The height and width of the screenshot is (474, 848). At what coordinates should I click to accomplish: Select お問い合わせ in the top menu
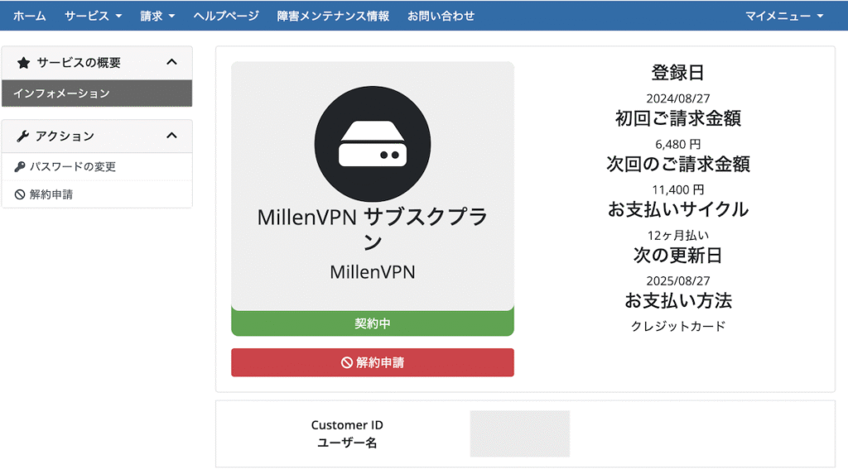[441, 16]
